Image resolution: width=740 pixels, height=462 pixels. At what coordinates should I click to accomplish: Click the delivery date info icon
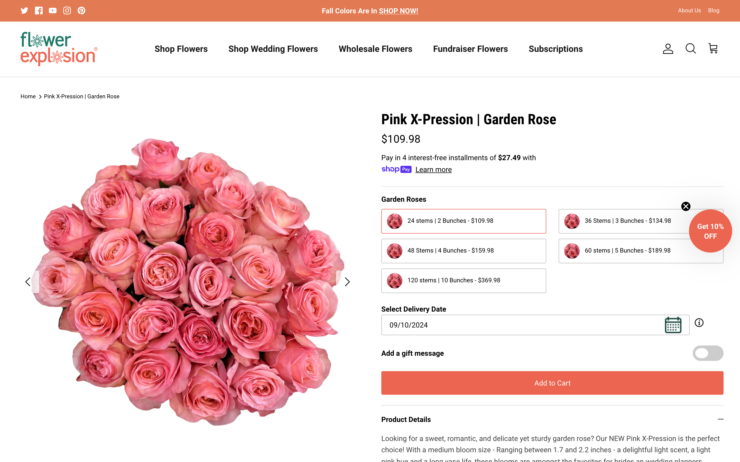(699, 322)
